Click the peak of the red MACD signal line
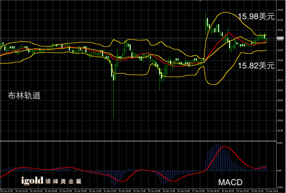This screenshot has height=193, width=286. [x=225, y=146]
